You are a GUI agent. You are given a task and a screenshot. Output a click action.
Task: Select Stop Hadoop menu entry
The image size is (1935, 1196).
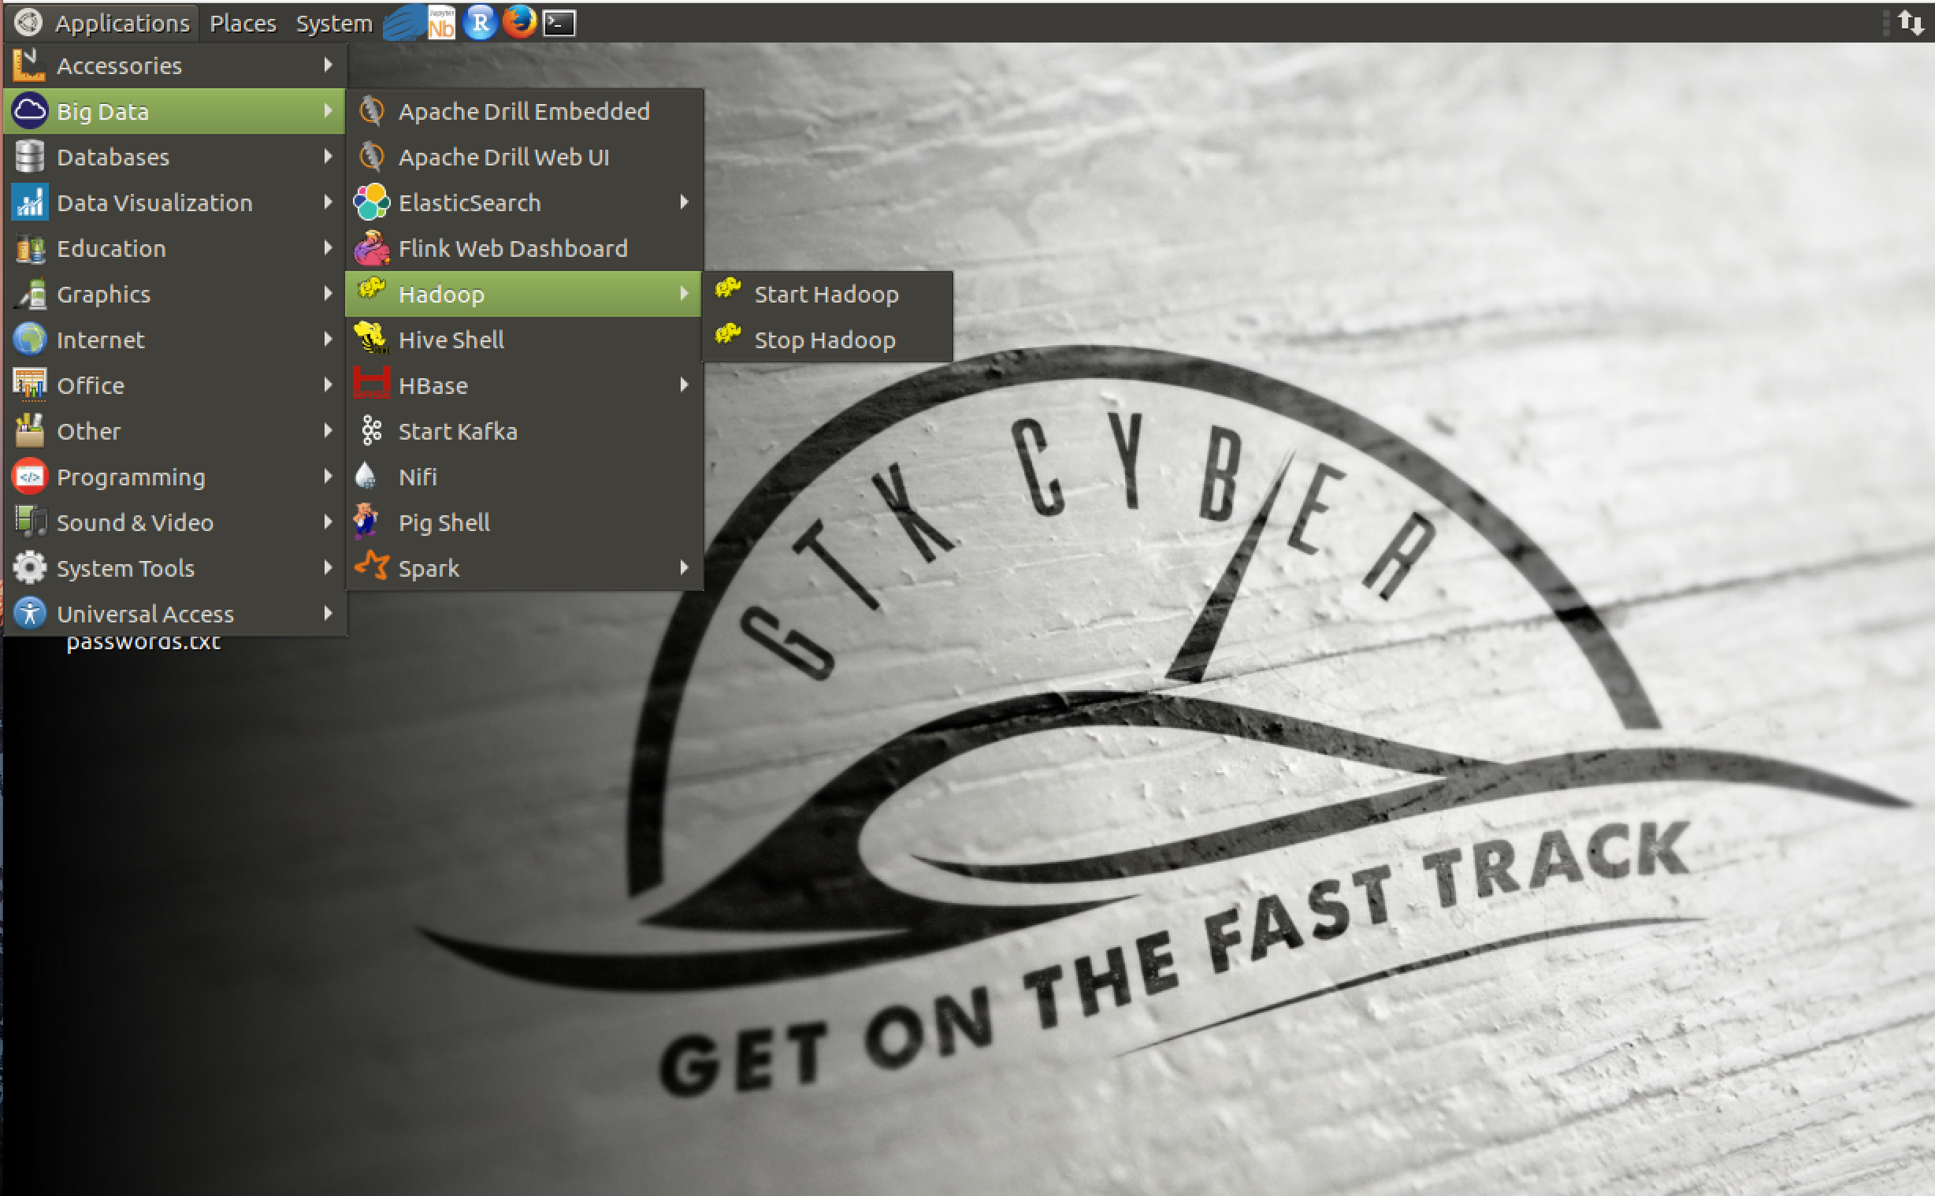click(x=824, y=340)
